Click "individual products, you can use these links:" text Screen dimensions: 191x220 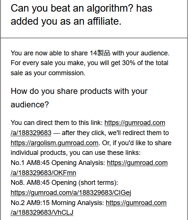coord(76,153)
